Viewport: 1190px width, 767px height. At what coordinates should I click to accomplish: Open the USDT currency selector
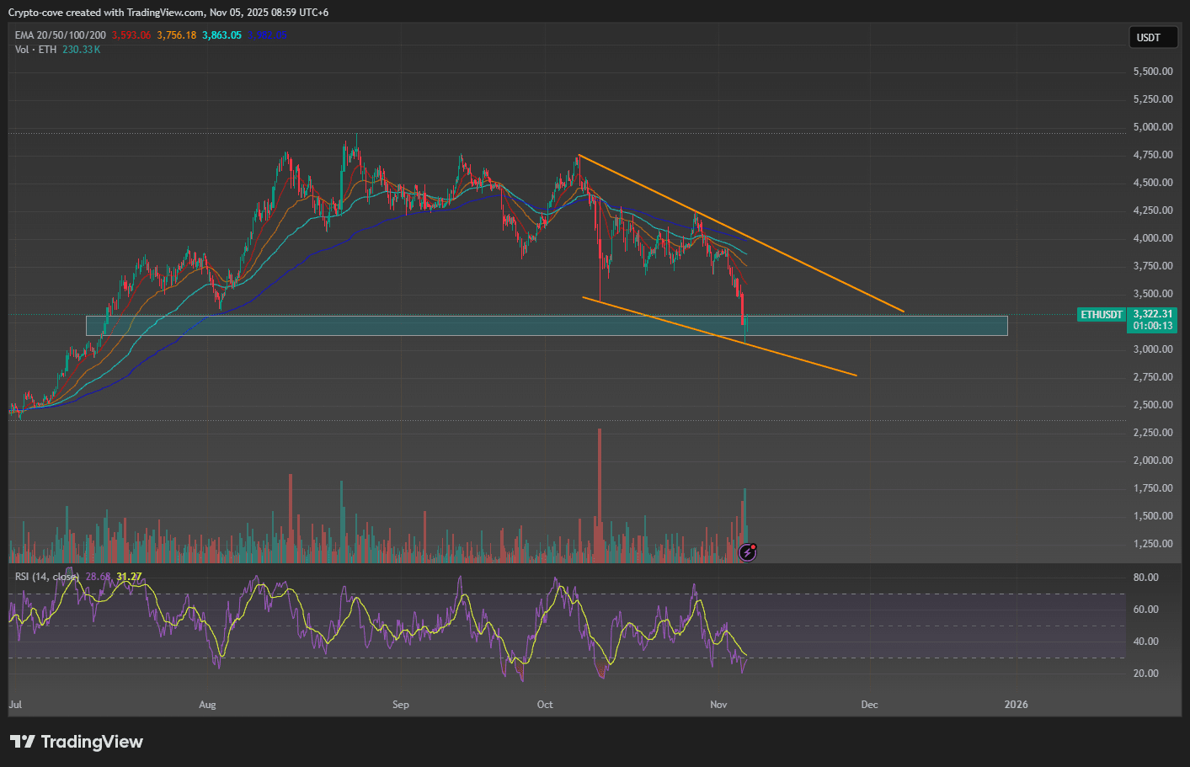(x=1153, y=37)
